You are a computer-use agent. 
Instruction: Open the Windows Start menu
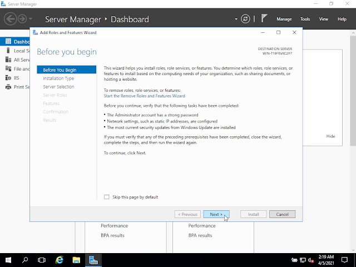pyautogui.click(x=8, y=260)
